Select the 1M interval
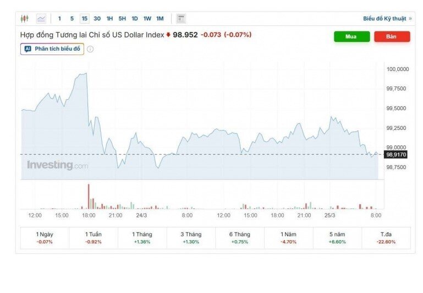This screenshot has width=423, height=293. click(x=160, y=19)
